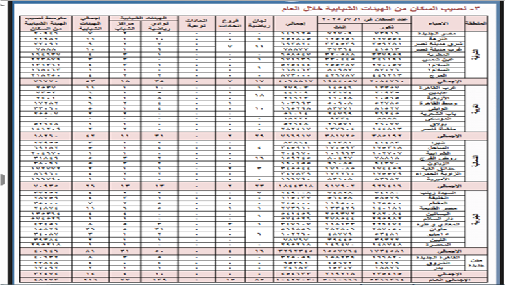Select the district cell 'الشروق'
The height and width of the screenshot is (285, 505).
pos(438,263)
